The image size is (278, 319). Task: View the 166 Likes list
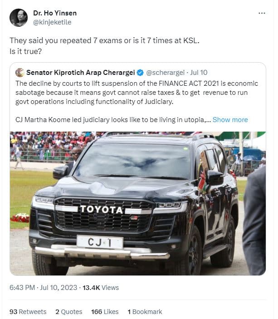click(104, 312)
